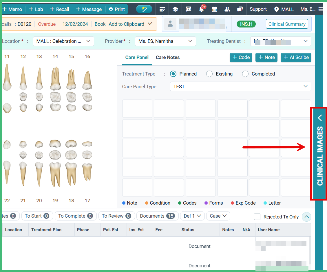The image size is (327, 272).
Task: Open the notification bell with 9+ badge
Action: [201, 9]
